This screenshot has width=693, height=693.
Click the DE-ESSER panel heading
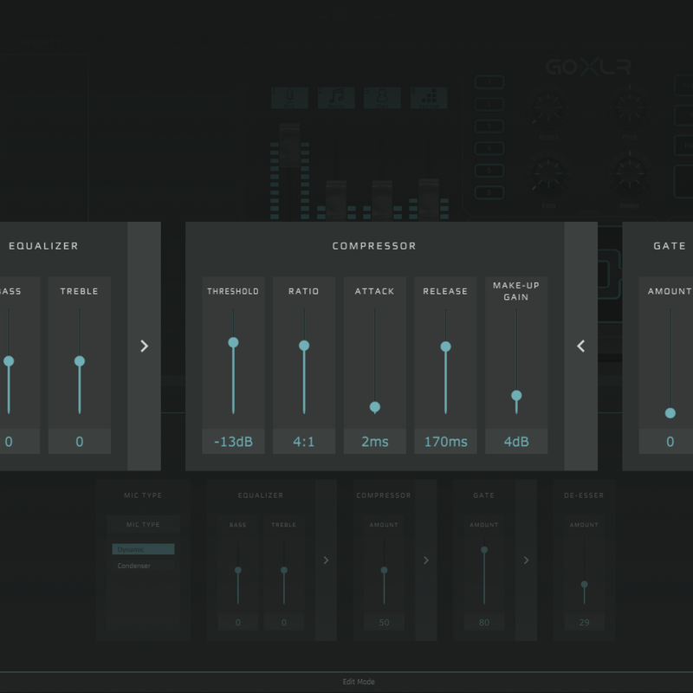(x=584, y=495)
